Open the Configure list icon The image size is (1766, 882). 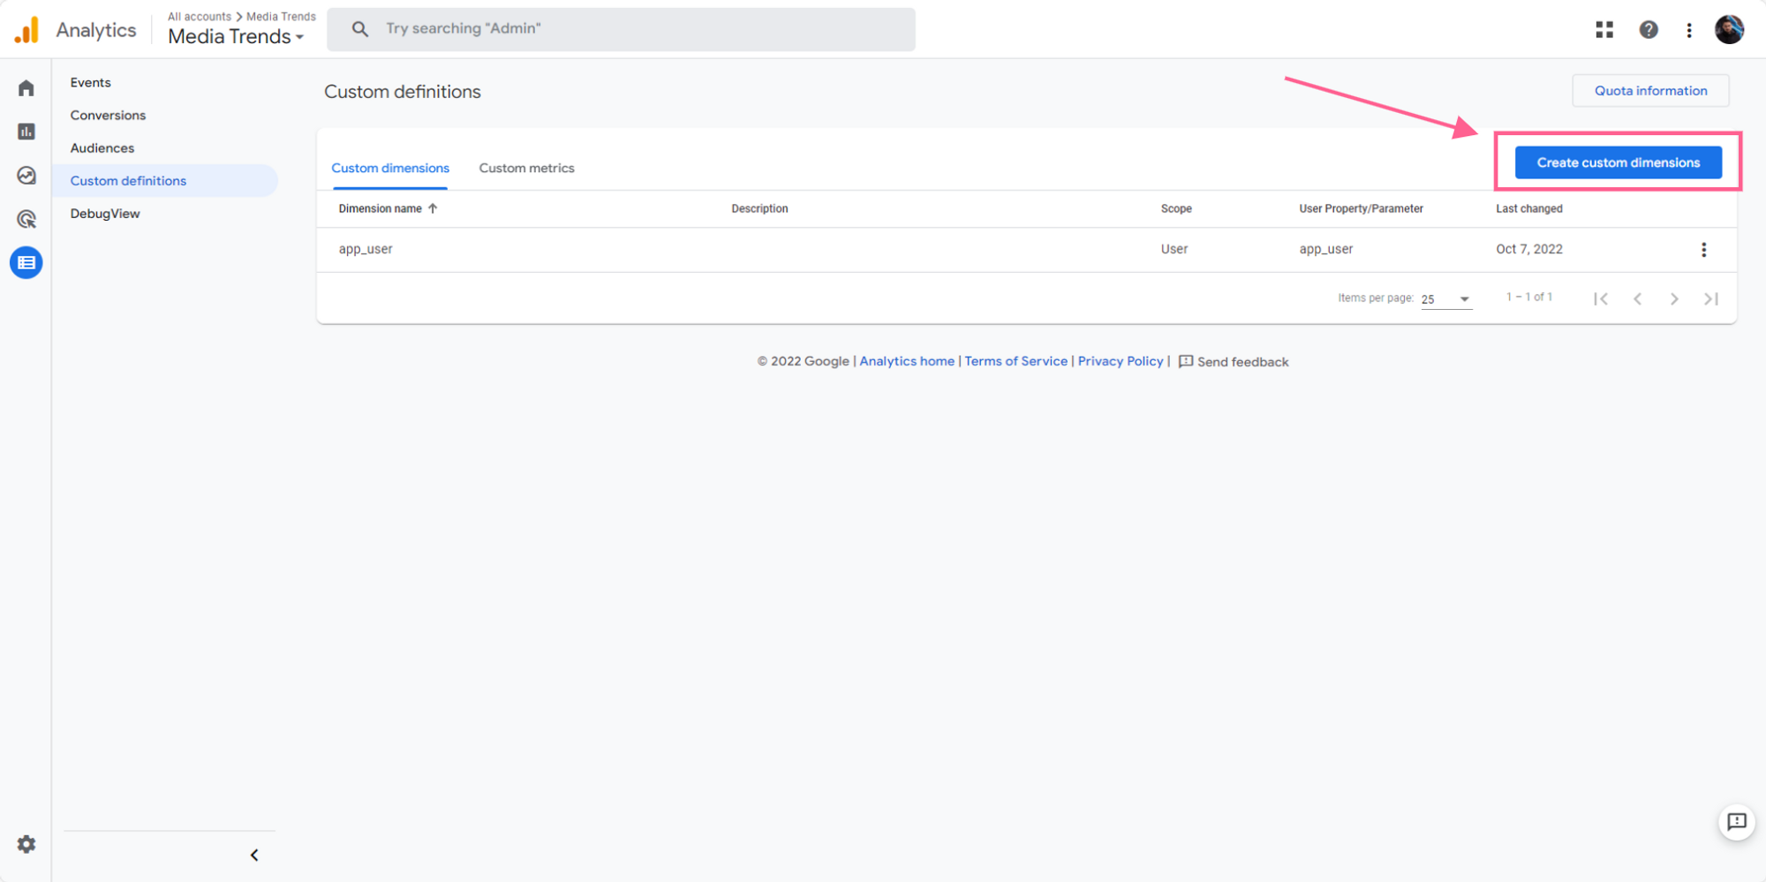coord(26,262)
